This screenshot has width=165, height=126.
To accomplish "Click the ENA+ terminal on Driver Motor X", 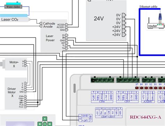I will (x=25, y=99).
